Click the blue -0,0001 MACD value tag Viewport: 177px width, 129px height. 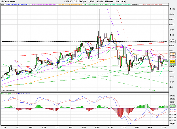(173, 109)
